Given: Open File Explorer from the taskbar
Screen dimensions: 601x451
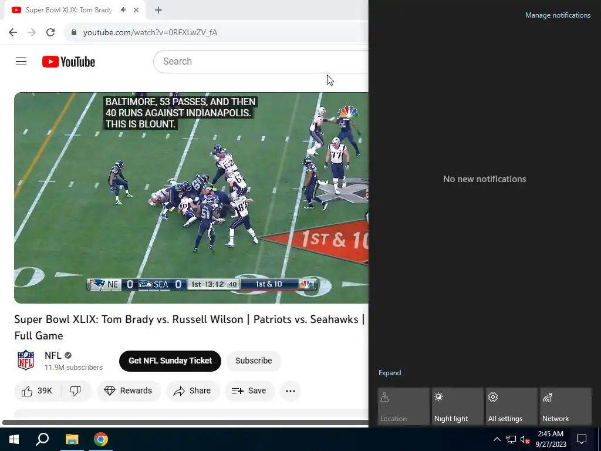Looking at the screenshot, I should tap(72, 439).
